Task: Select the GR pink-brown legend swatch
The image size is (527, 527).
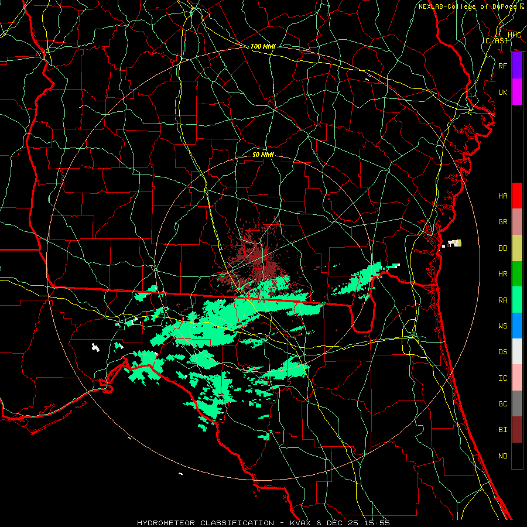Action: 517,221
